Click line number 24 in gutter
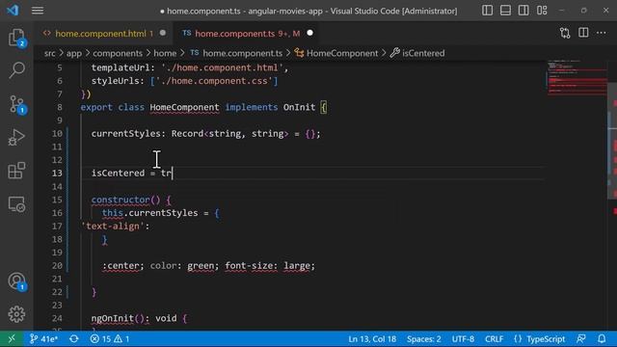Image resolution: width=617 pixels, height=347 pixels. 57,318
